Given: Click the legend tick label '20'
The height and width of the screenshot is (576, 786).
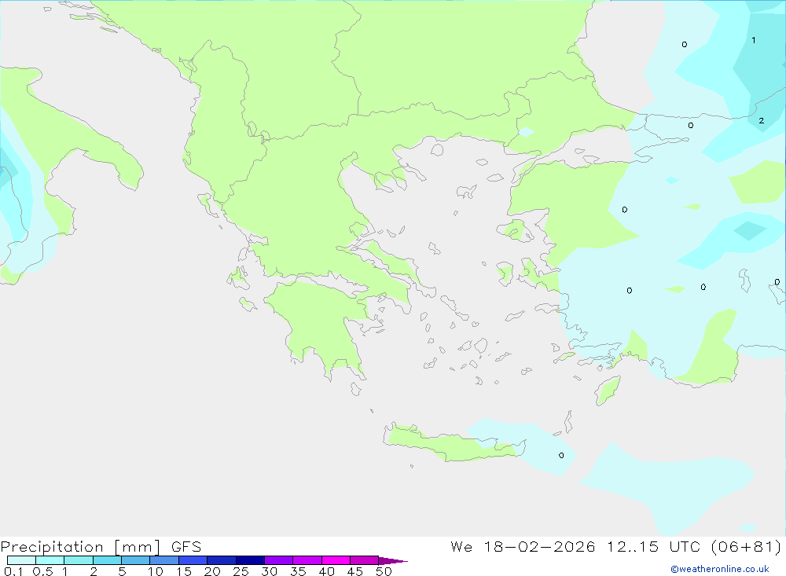Looking at the screenshot, I should (212, 571).
